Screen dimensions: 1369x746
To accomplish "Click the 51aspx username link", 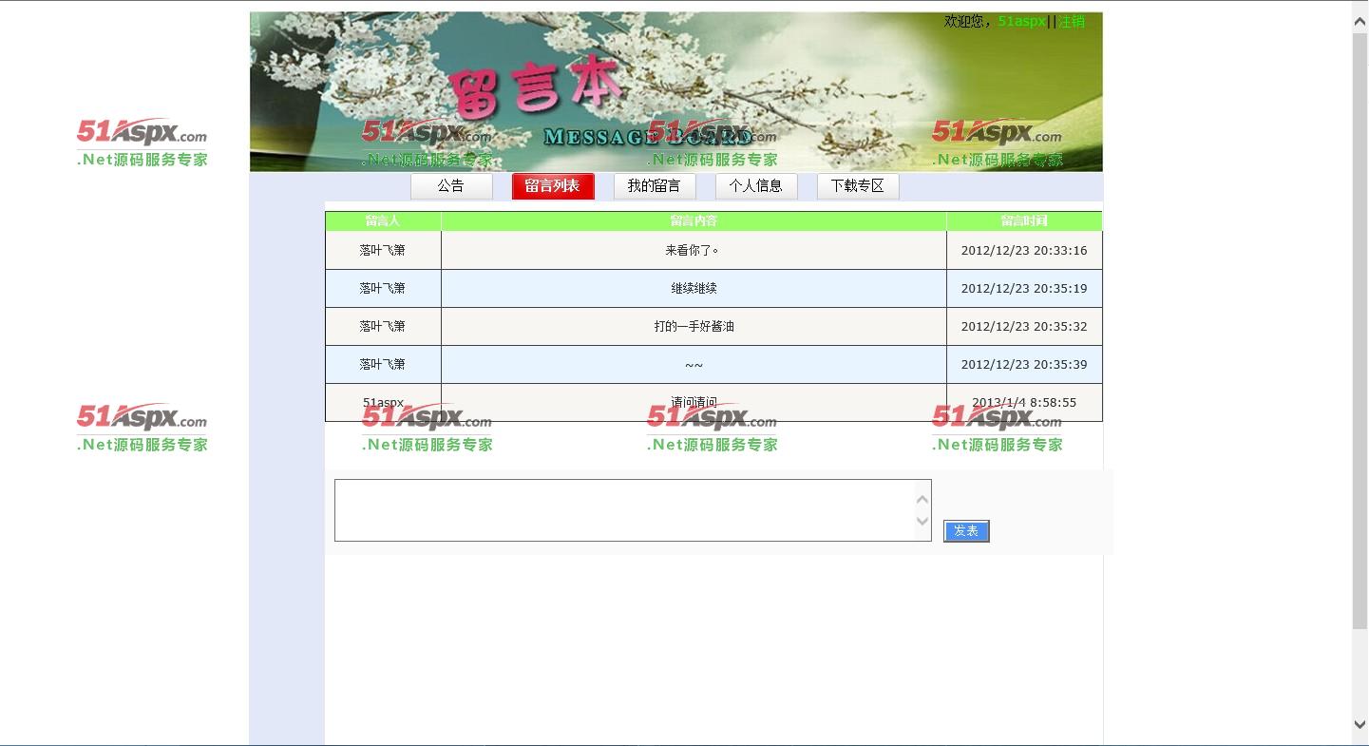I will click(1021, 21).
